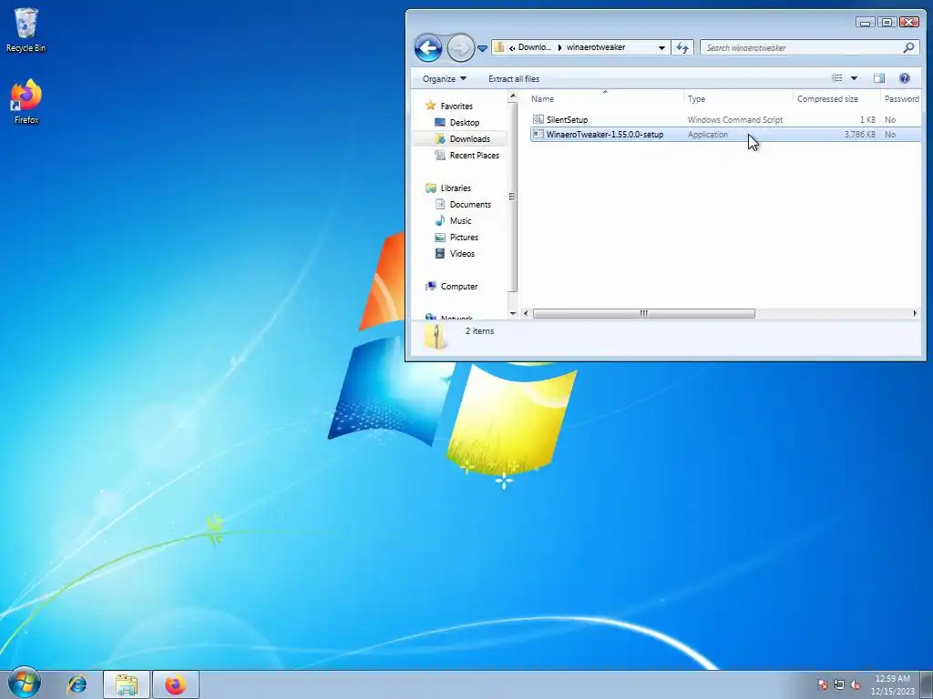Open Desktop in the navigation pane
The height and width of the screenshot is (699, 933).
click(464, 123)
